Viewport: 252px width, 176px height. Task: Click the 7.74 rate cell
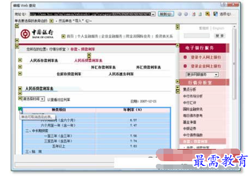click(133, 141)
